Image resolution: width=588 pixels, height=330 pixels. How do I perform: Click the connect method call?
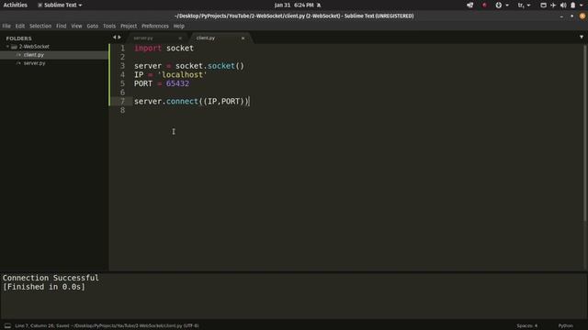click(182, 102)
